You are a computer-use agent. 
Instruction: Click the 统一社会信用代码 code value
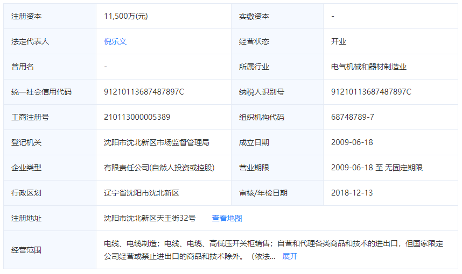(144, 92)
